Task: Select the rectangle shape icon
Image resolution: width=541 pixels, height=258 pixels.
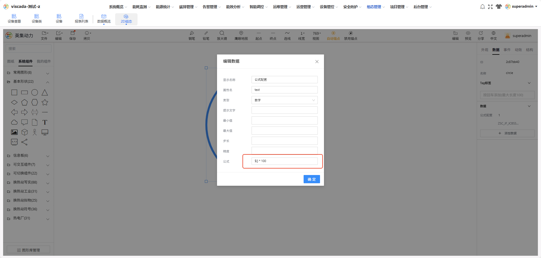Action: [x=25, y=93]
